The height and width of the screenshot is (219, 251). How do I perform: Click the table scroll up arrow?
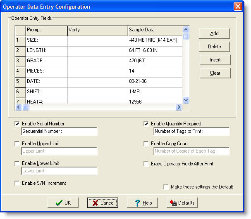(x=186, y=30)
